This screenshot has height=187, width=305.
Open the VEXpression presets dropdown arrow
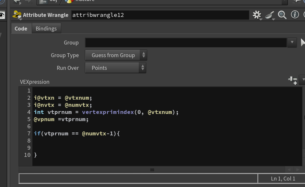pos(302,80)
